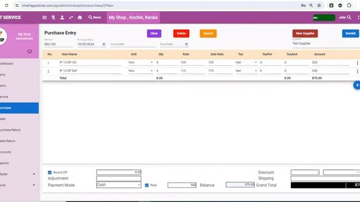Open Unit dropdown for IP 13 DP Def

pos(141,71)
